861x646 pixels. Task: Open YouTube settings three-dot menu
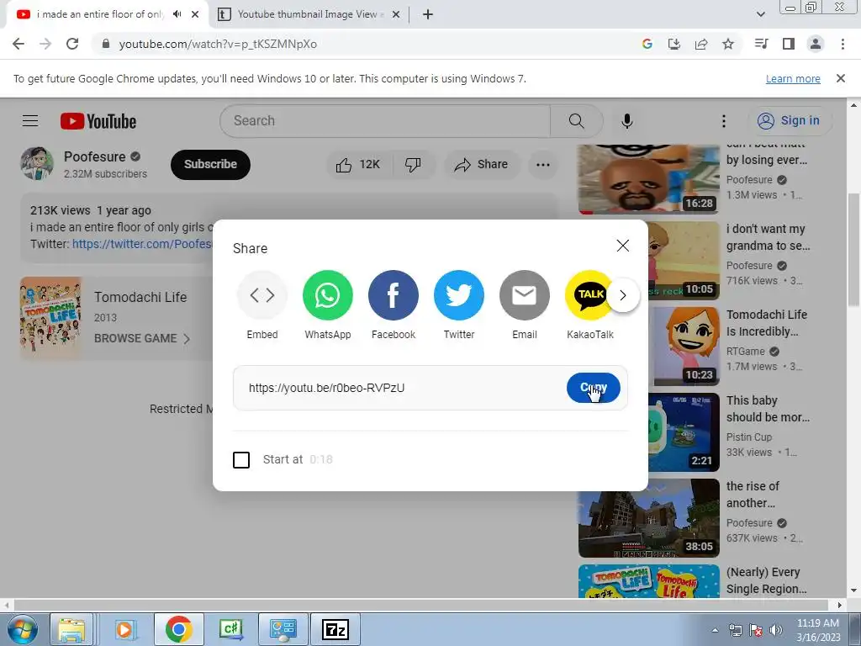pos(724,121)
